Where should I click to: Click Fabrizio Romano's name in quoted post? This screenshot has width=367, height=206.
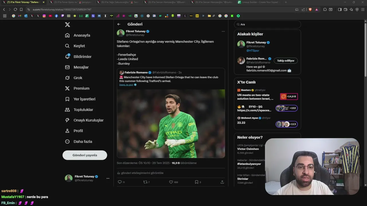(x=136, y=72)
